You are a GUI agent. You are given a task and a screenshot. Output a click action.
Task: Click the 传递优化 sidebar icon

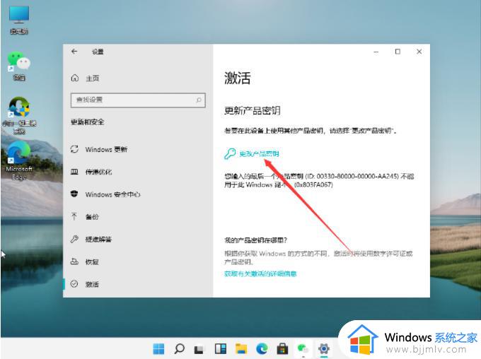(74, 172)
